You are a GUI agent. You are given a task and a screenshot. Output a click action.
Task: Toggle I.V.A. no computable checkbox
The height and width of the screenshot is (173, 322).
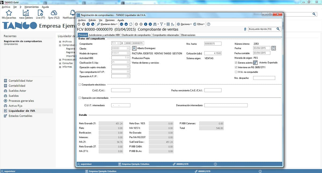click(236, 72)
